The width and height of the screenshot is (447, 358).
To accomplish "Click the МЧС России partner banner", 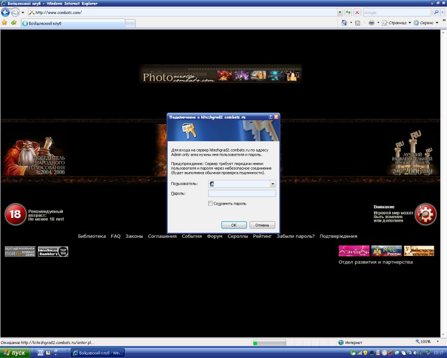I will click(386, 251).
